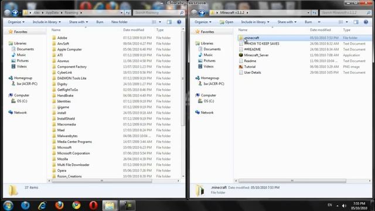Screen dimensions: 375x211
Task: Sort by Date modified in the left window
Action: (134, 30)
